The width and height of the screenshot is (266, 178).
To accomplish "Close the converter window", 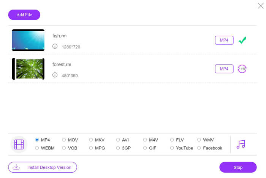I will 260,5.
